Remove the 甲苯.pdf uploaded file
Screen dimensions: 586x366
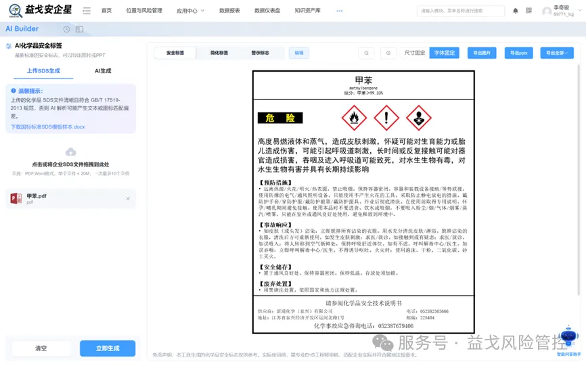click(128, 199)
